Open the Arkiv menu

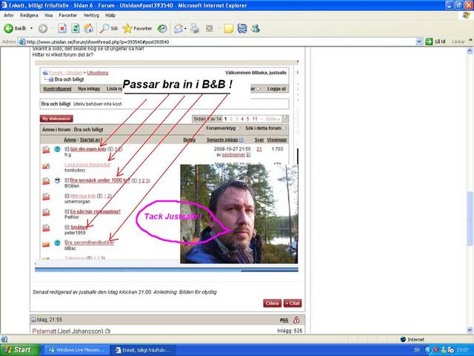coord(8,15)
